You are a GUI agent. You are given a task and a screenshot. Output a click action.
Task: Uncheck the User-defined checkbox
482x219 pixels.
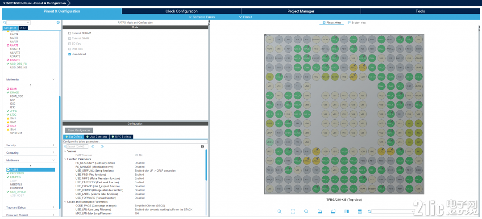(x=70, y=54)
